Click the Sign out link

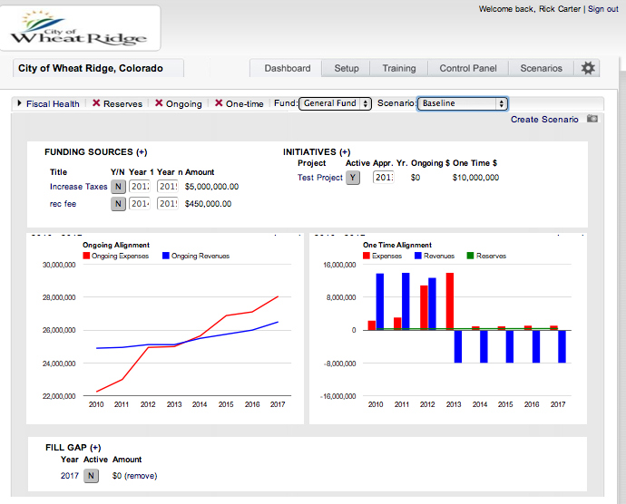602,9
